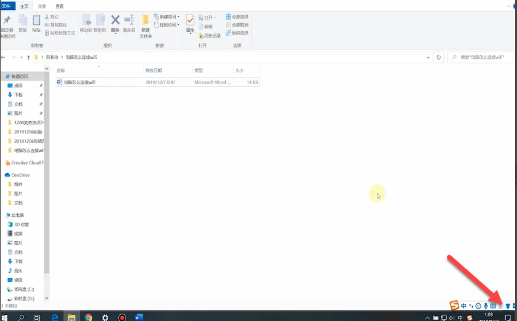Image resolution: width=517 pixels, height=321 pixels.
Task: Open Chrome from the taskbar
Action: pyautogui.click(x=89, y=317)
